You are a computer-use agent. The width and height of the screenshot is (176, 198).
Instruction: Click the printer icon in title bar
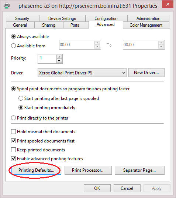pos(7,6)
